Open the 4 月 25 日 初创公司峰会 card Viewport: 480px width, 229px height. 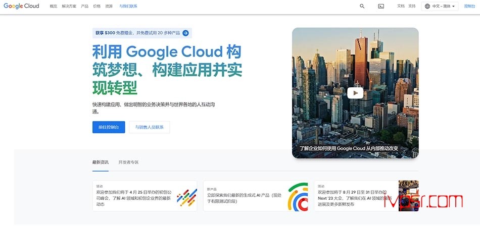(x=145, y=196)
